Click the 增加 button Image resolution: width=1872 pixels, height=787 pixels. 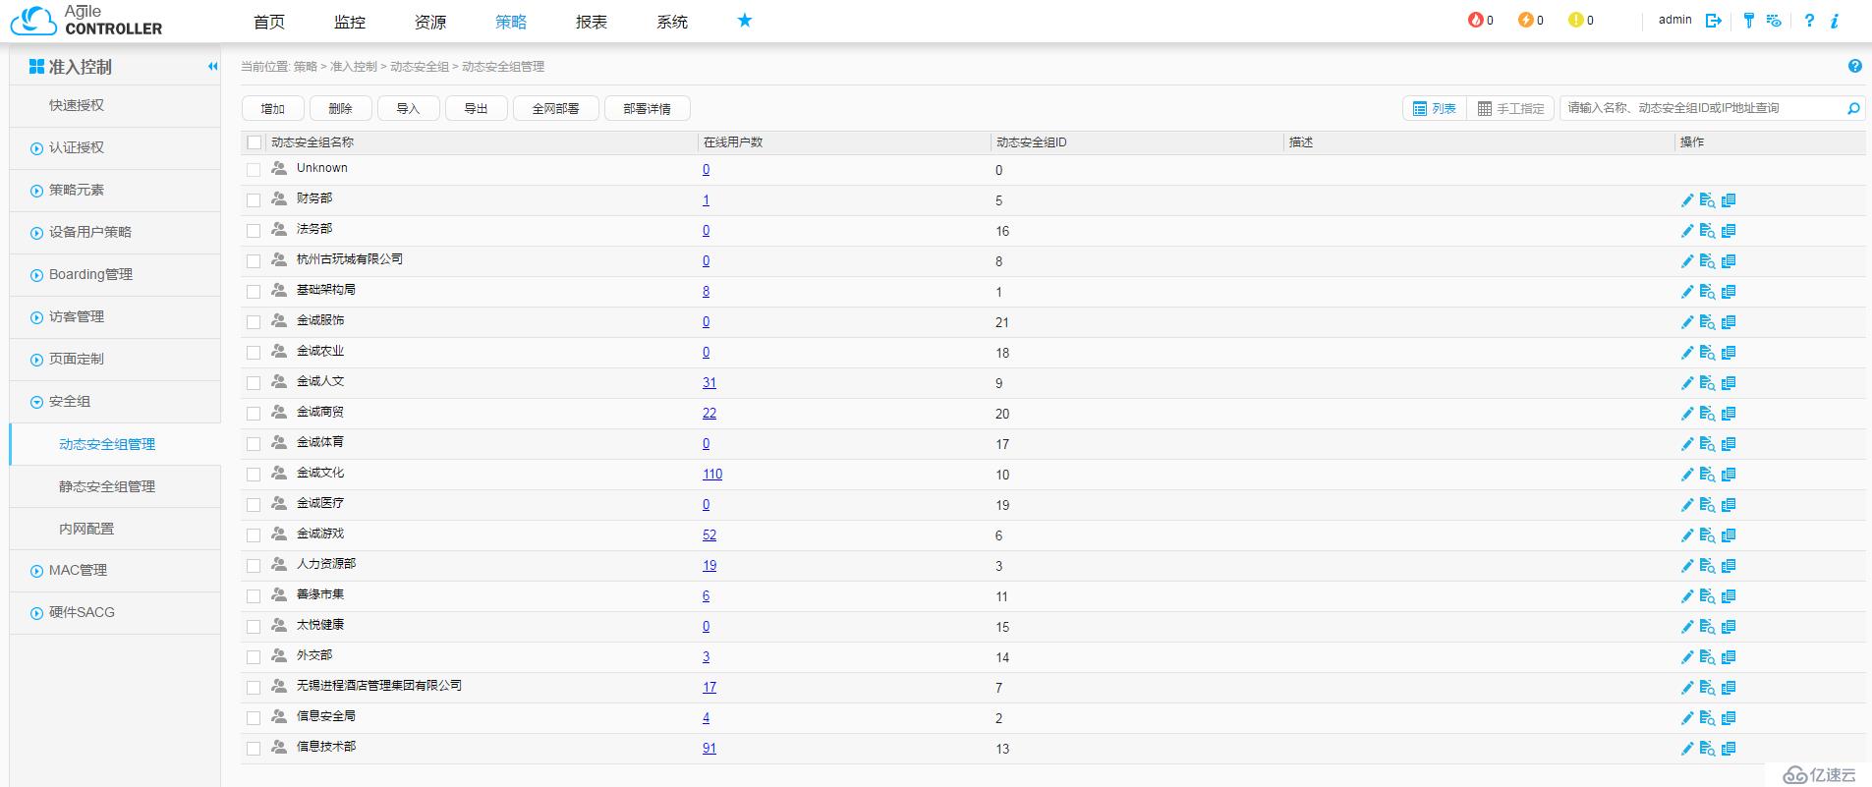272,108
